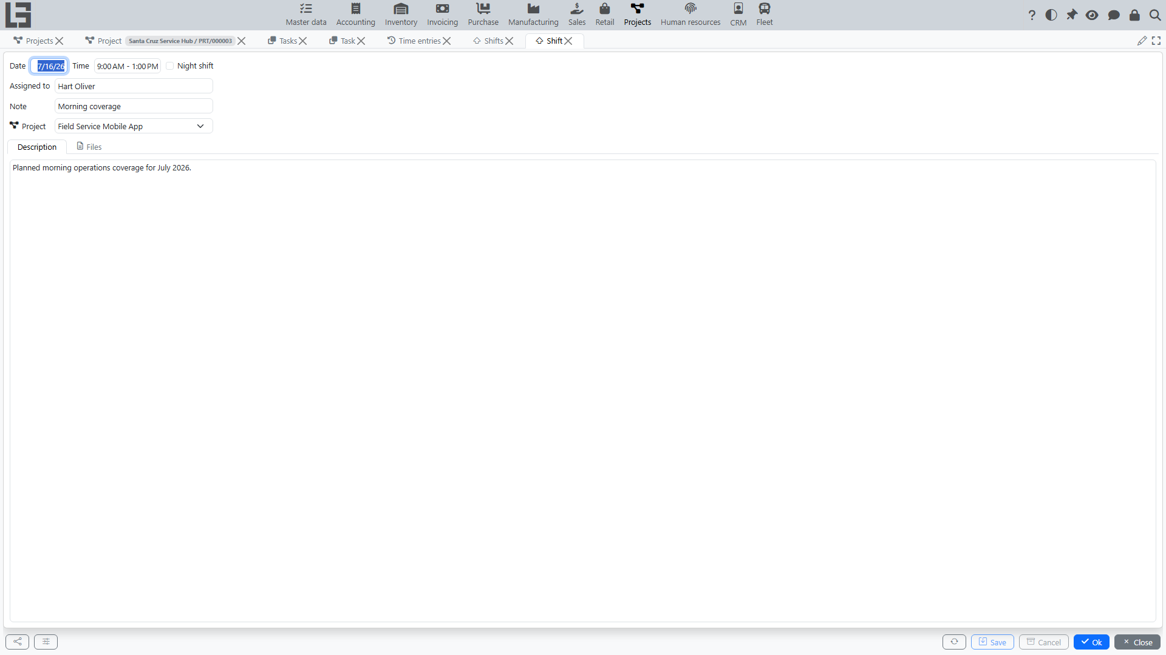Open the Human resources module
This screenshot has height=655, width=1166.
tap(690, 15)
